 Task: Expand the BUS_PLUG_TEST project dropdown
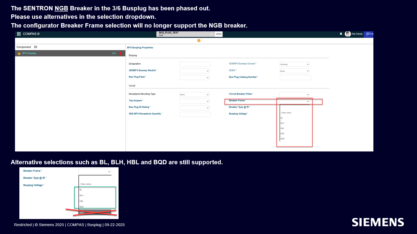coord(211,34)
